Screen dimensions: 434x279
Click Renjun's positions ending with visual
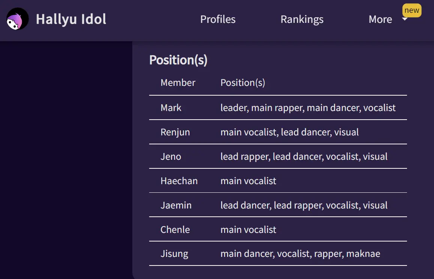point(289,132)
